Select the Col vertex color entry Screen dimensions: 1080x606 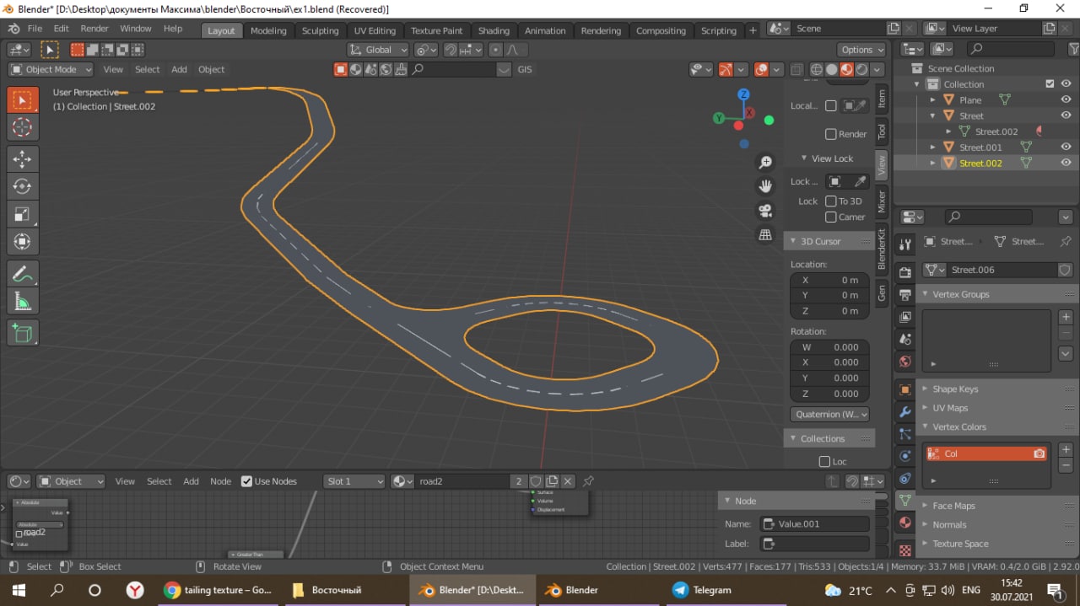(x=986, y=453)
